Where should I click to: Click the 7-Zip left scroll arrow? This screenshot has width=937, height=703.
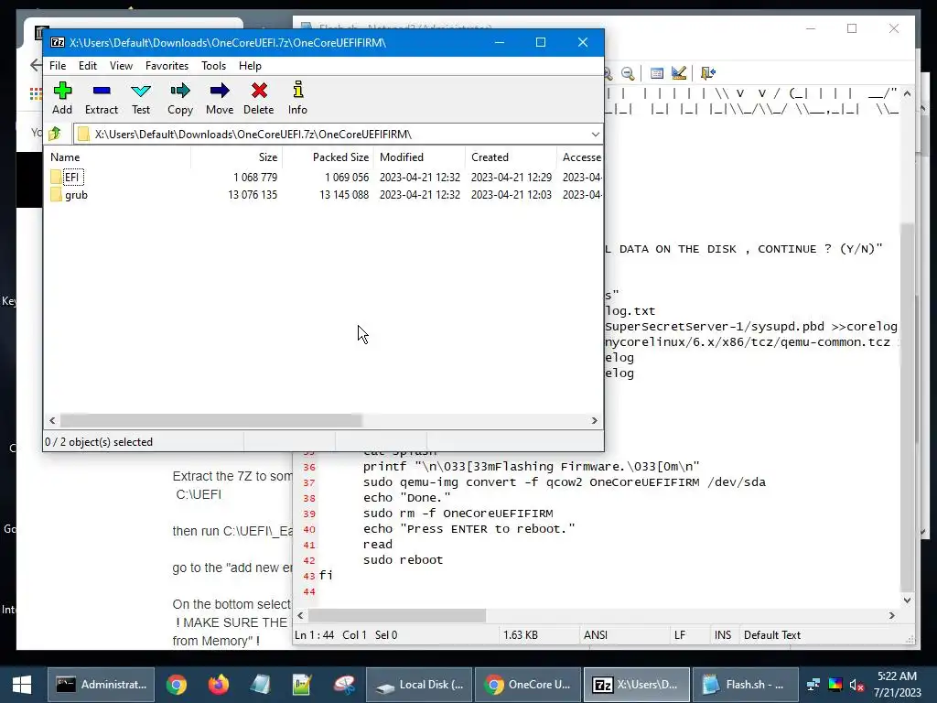(x=52, y=420)
